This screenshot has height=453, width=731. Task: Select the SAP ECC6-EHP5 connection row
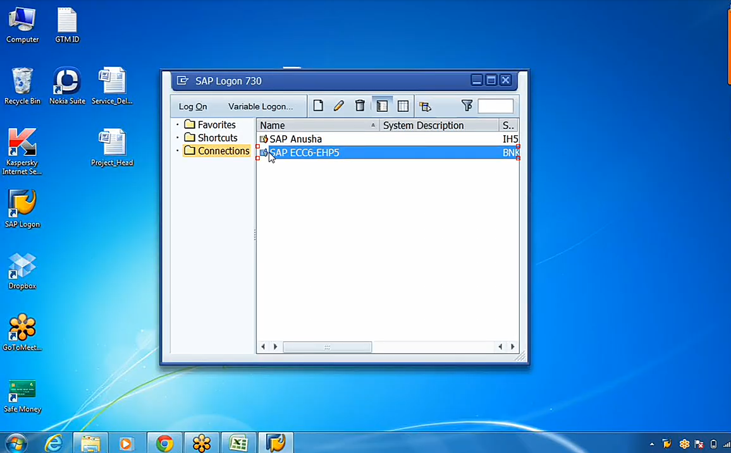click(388, 152)
